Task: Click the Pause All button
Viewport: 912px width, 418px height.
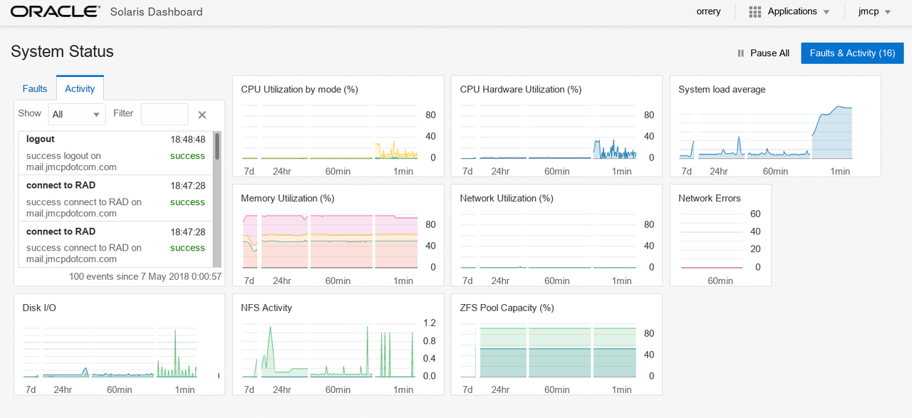Action: click(763, 53)
